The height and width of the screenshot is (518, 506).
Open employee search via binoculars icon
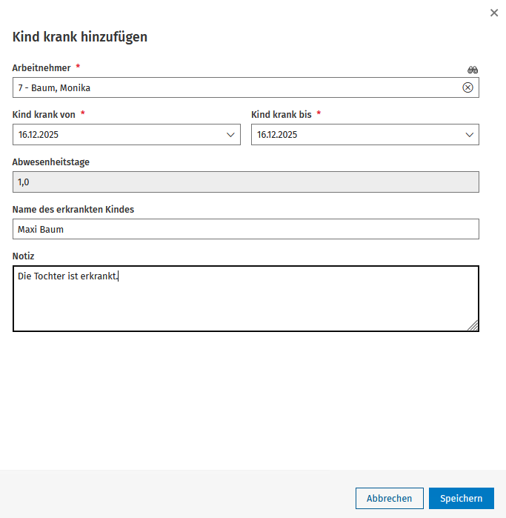coord(473,70)
